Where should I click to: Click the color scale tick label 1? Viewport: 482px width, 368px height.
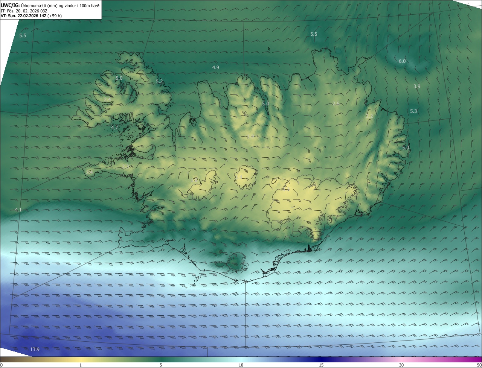(x=81, y=365)
